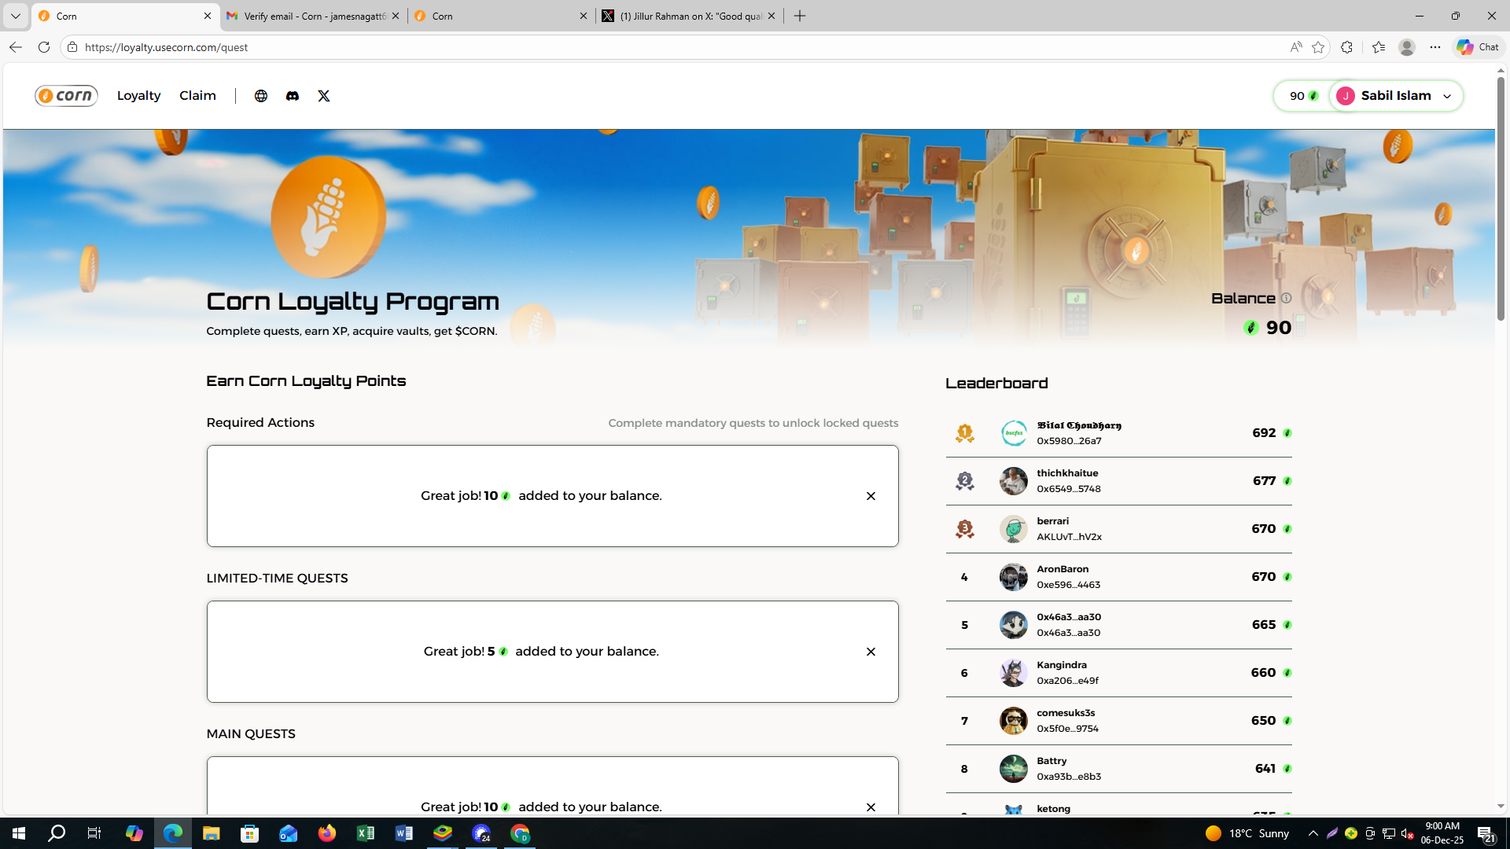1510x849 pixels.
Task: Click the page vertical scrollbar thumb
Action: (x=1501, y=197)
